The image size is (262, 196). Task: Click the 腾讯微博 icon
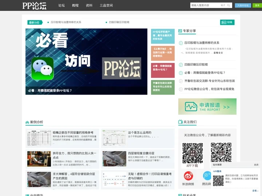point(207,176)
